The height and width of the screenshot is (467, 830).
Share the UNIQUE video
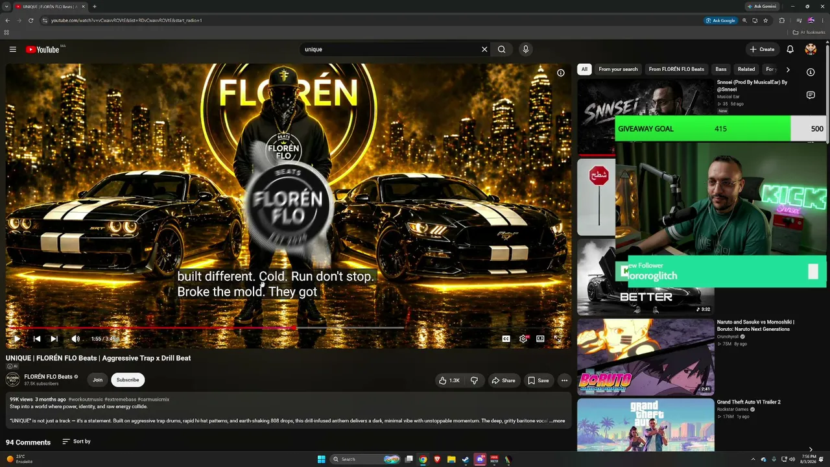tap(504, 381)
